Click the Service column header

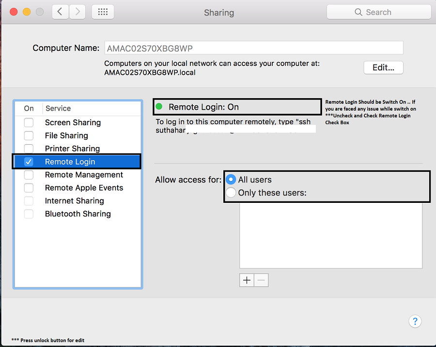click(58, 108)
